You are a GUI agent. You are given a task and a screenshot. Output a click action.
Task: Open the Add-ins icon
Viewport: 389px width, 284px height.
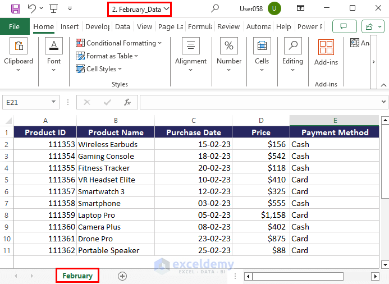tap(326, 47)
